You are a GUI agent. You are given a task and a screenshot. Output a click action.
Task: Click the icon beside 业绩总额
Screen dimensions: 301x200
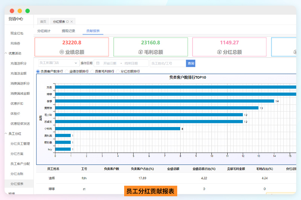[x=62, y=52]
